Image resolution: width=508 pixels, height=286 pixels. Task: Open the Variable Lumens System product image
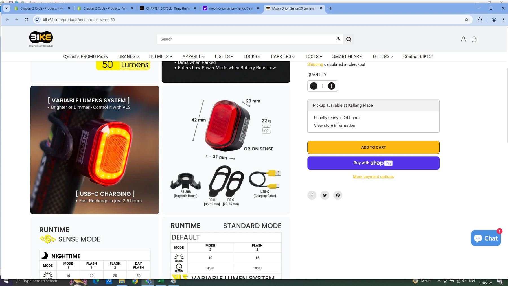click(x=95, y=150)
